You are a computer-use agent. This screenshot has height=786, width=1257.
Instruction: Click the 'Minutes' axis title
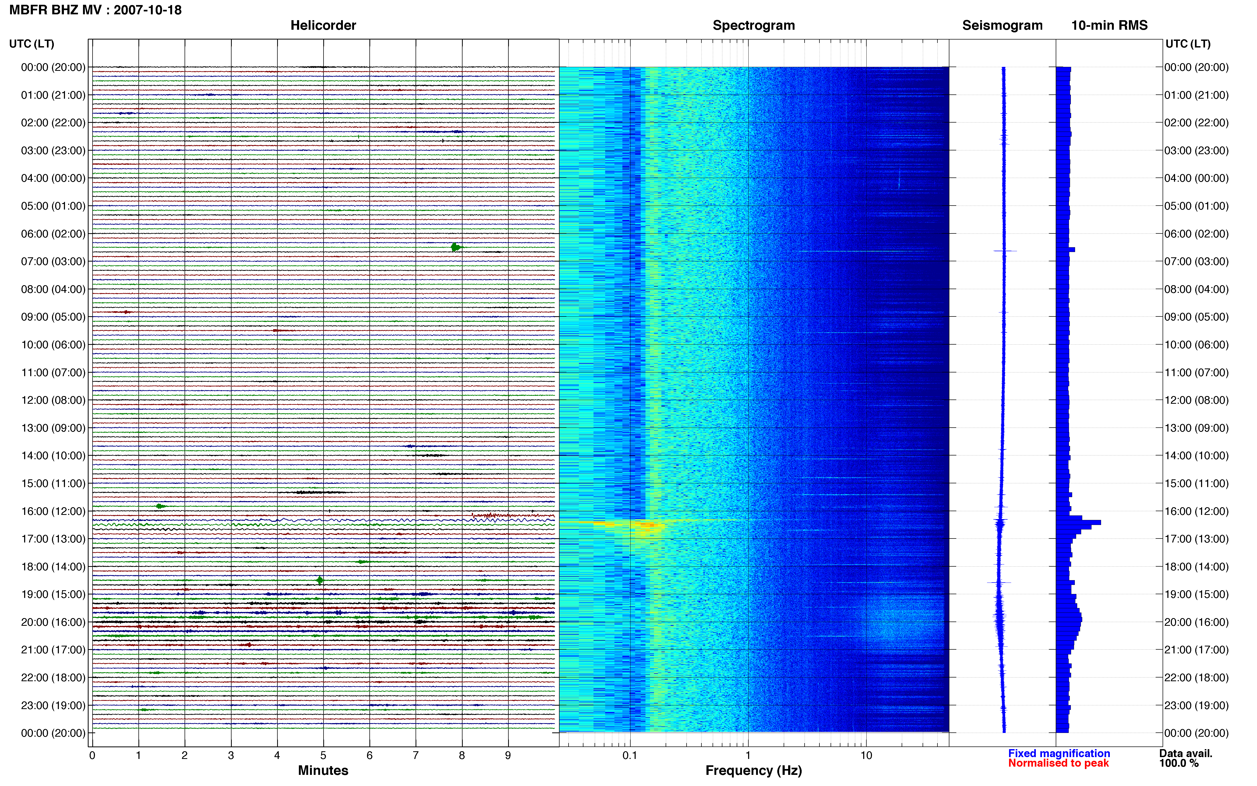coord(323,770)
